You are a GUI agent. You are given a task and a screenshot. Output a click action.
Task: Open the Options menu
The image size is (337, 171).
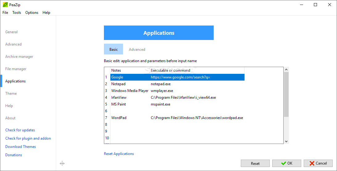point(32,12)
